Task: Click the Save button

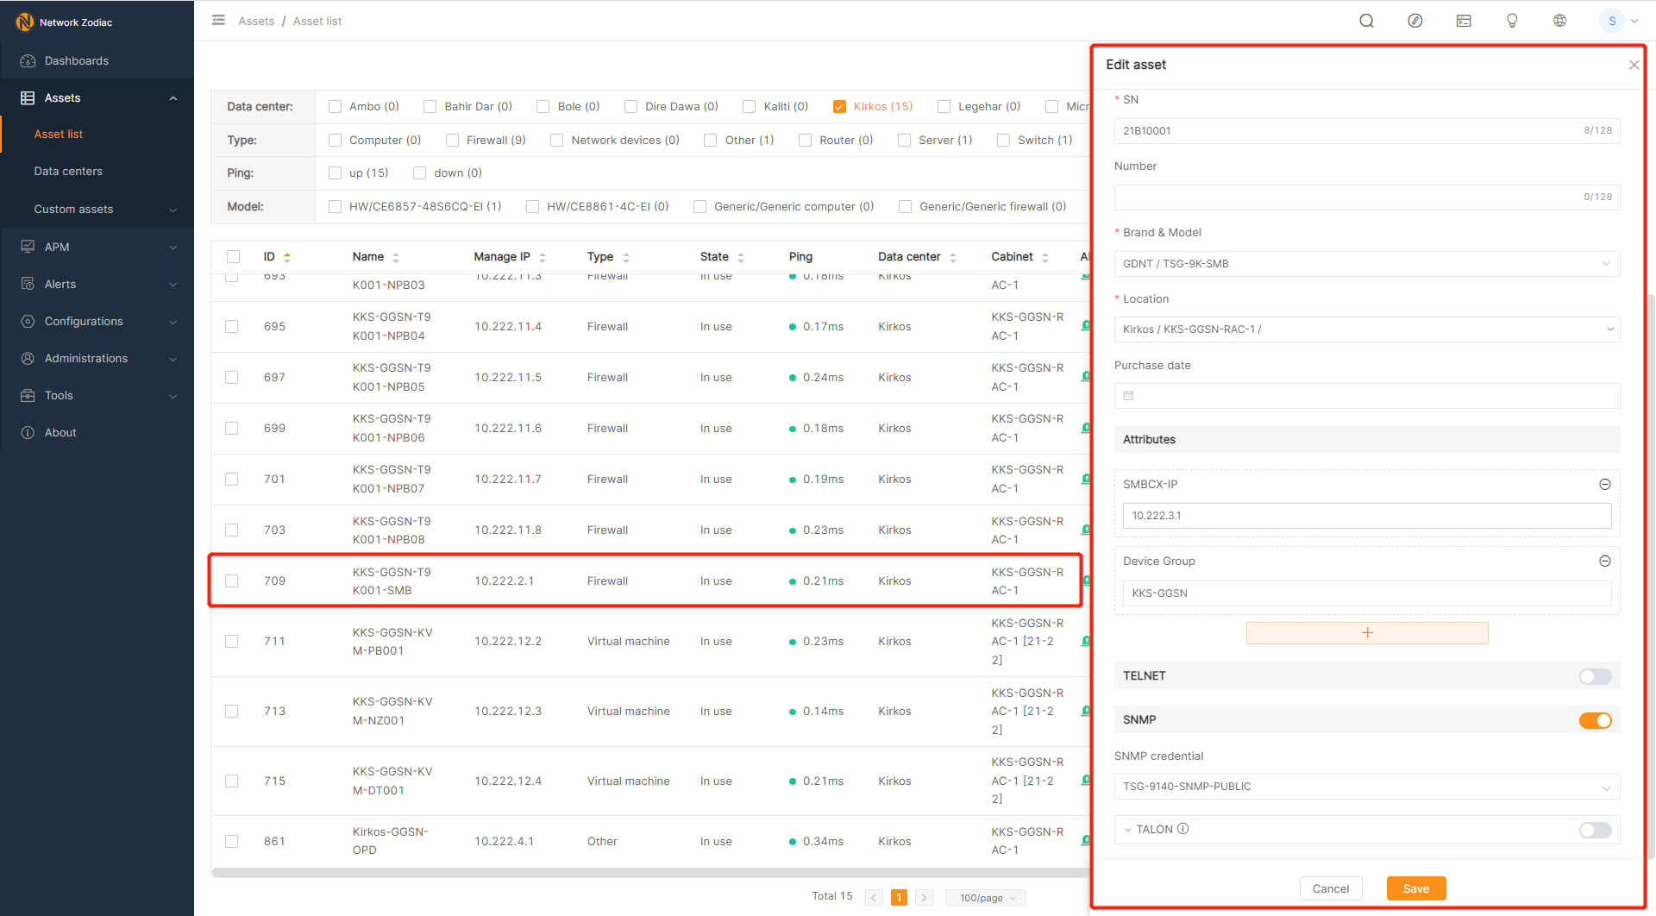Action: pyautogui.click(x=1415, y=888)
